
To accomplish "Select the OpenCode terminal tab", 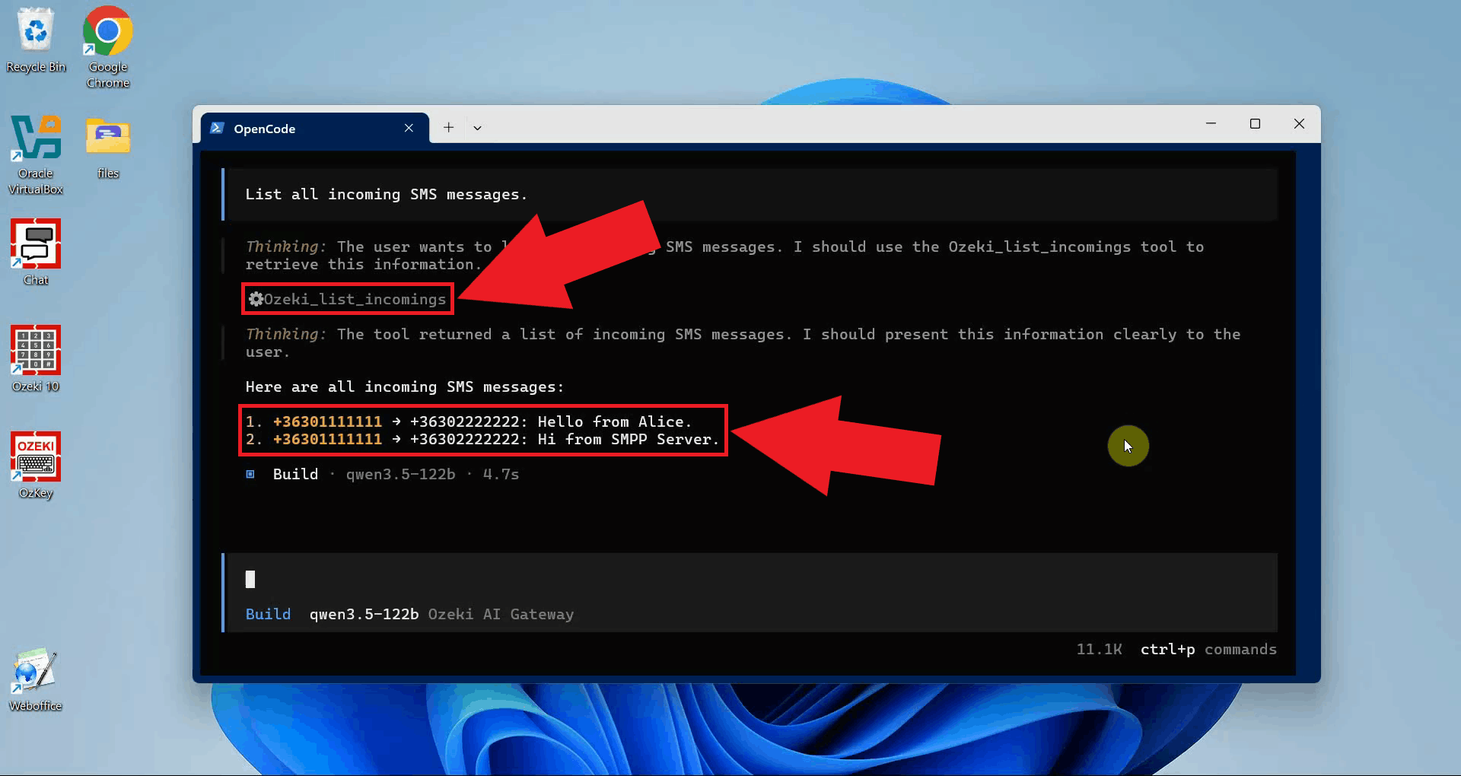I will tap(314, 128).
